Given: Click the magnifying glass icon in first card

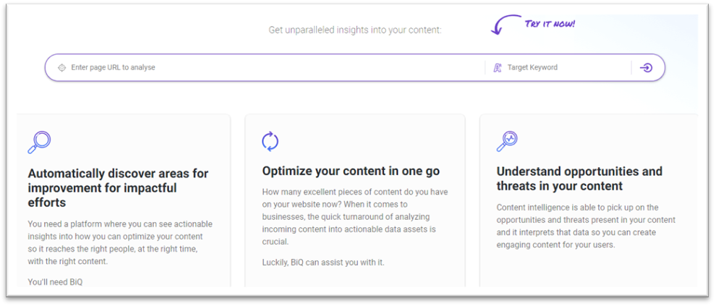Looking at the screenshot, I should pos(39,142).
